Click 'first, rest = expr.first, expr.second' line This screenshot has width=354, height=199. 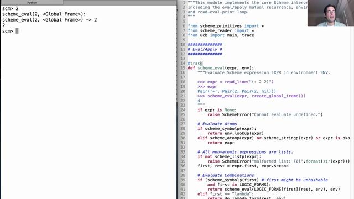click(x=243, y=166)
